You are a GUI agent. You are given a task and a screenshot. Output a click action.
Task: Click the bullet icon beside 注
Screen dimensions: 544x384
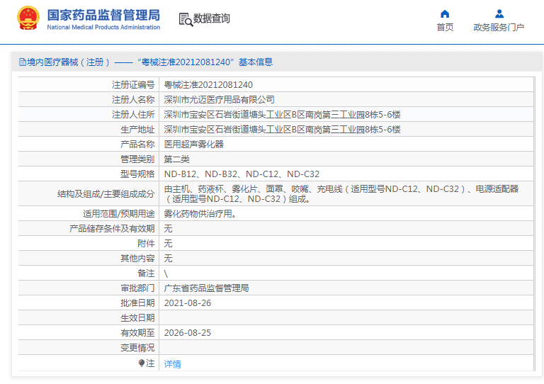click(x=142, y=363)
